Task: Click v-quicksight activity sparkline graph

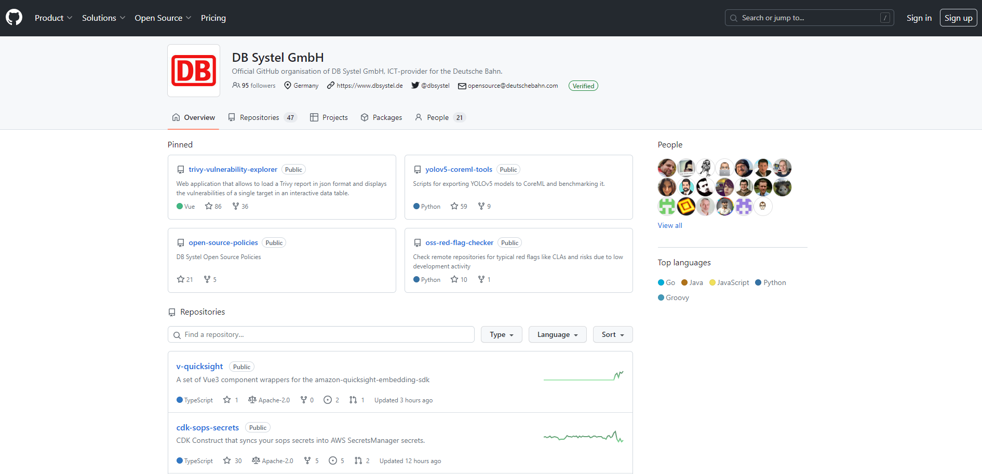Action: tap(583, 375)
